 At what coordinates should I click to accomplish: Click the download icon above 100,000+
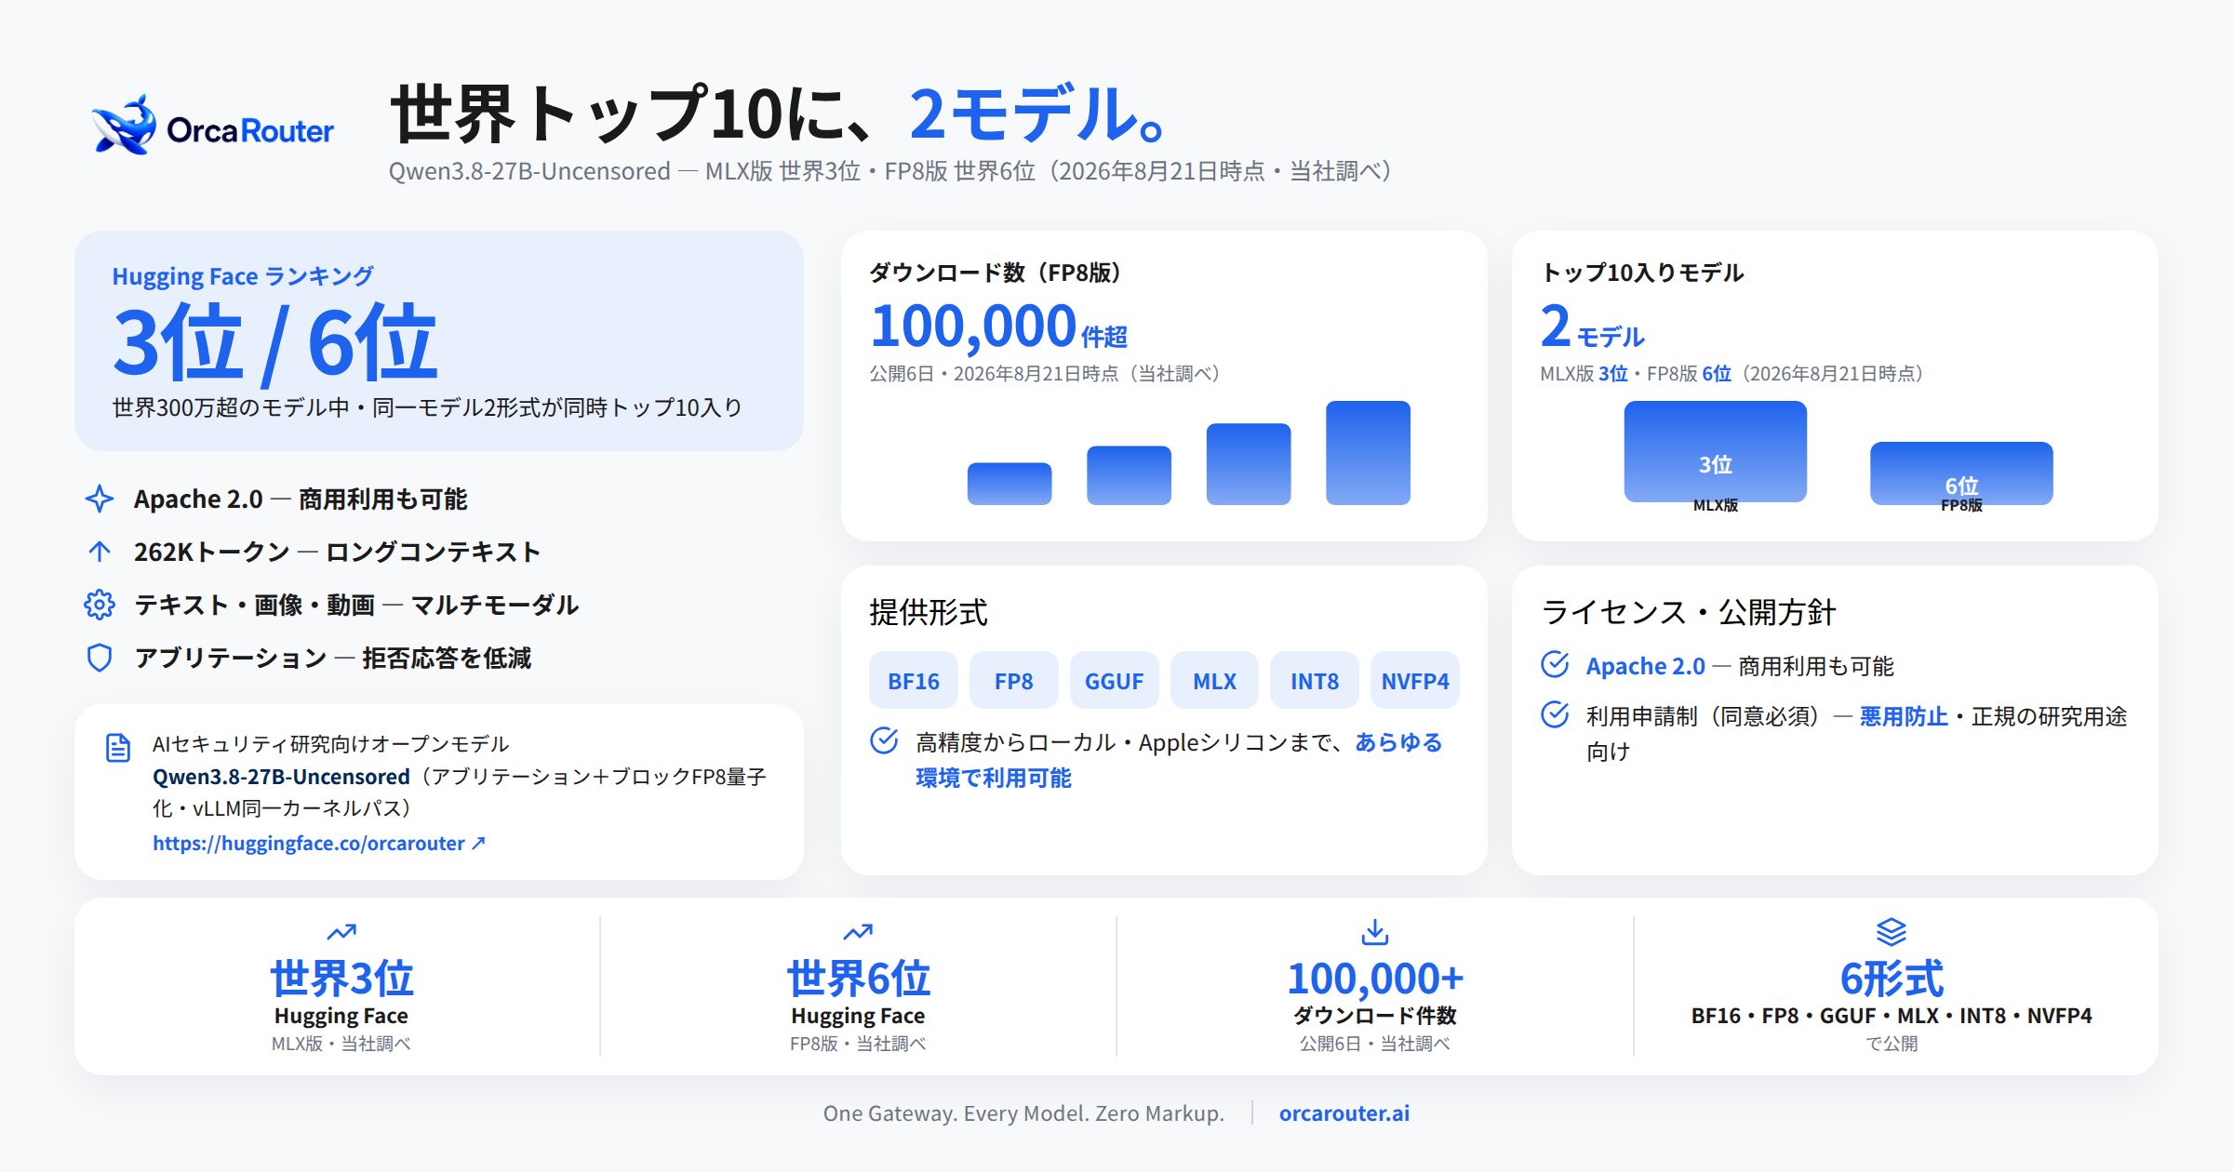click(1375, 931)
